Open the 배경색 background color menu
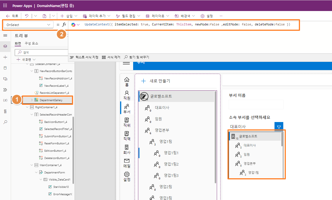This screenshot has height=200, width=332. click(x=185, y=16)
